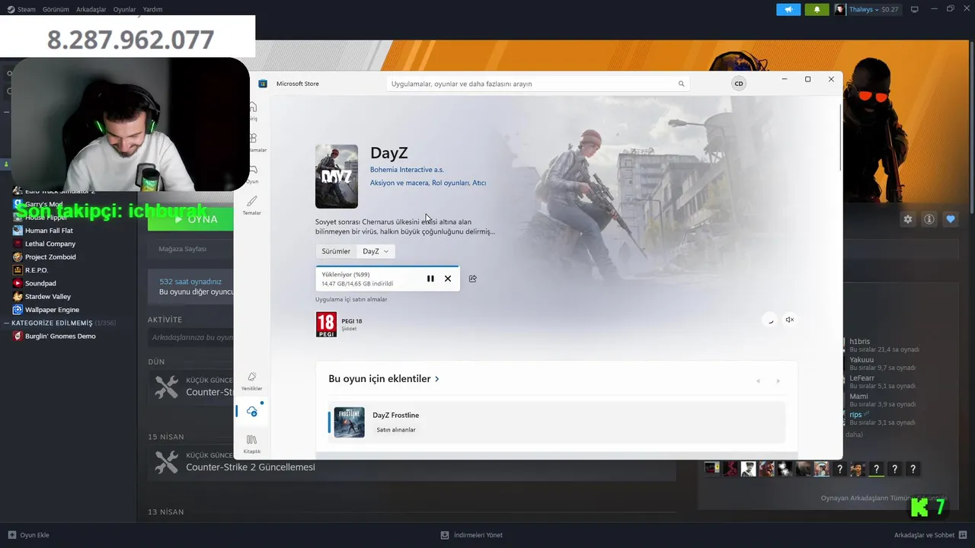Switch Steam to Big Picture mode
The image size is (975, 548).
pyautogui.click(x=915, y=9)
